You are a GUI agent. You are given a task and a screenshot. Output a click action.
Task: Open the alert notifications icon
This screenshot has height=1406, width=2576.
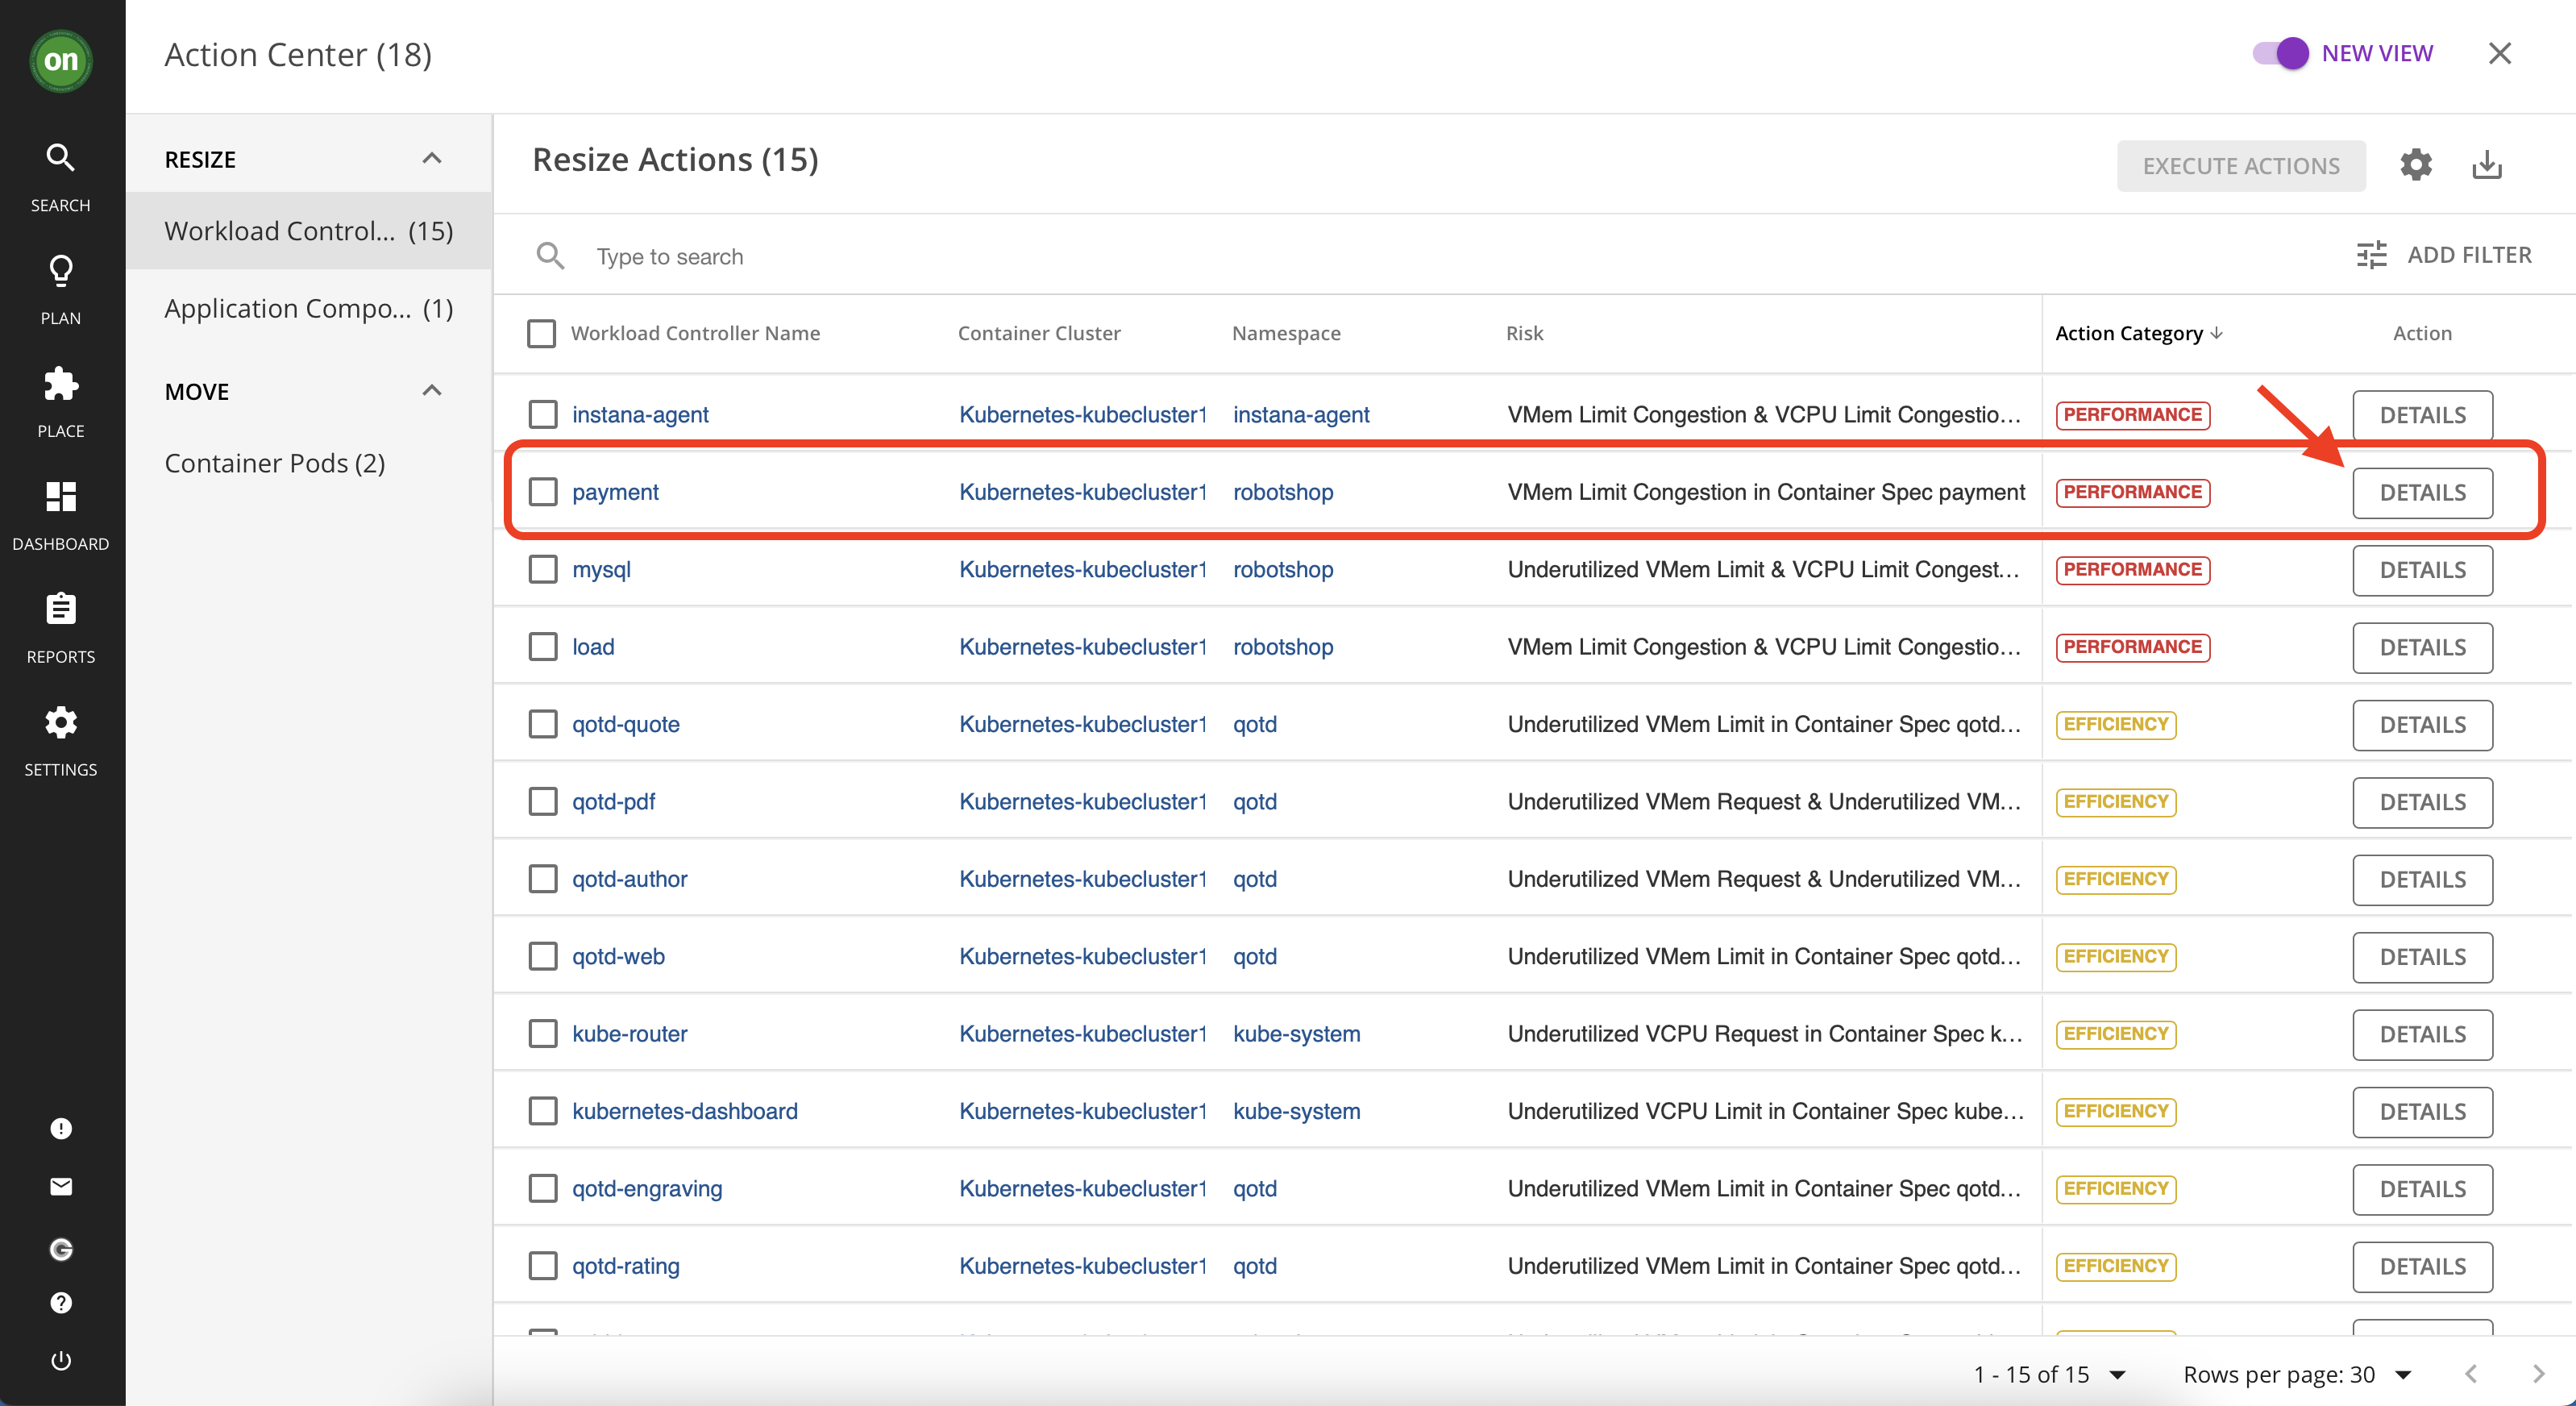tap(61, 1128)
